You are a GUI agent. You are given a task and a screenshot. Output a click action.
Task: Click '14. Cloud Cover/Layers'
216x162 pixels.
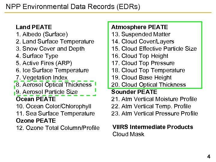(x=143, y=41)
